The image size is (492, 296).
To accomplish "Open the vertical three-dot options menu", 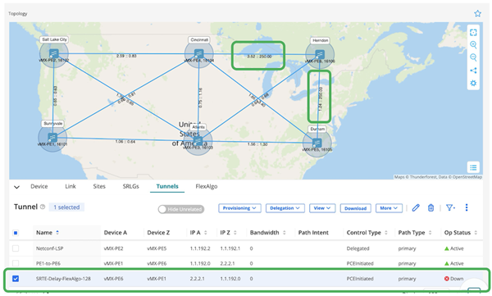I will (x=467, y=207).
